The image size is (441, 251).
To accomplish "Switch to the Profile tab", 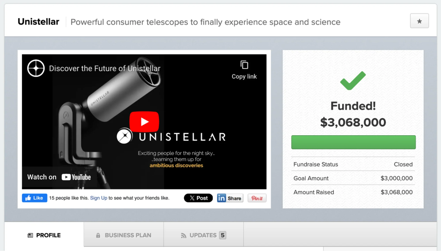I will pyautogui.click(x=44, y=235).
